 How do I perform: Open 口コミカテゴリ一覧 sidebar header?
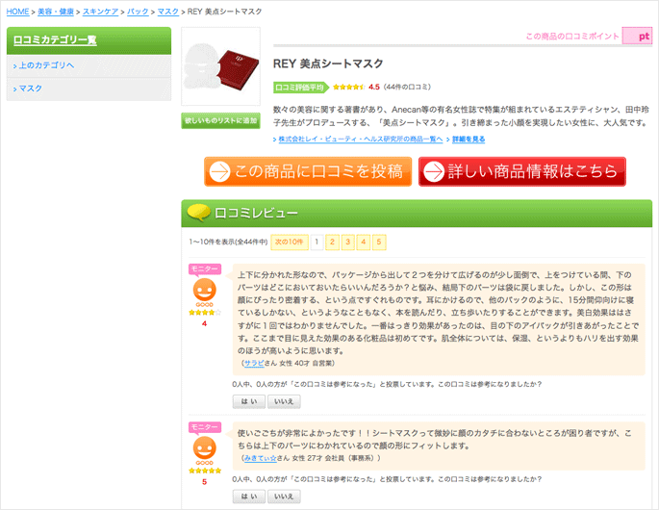tap(55, 40)
